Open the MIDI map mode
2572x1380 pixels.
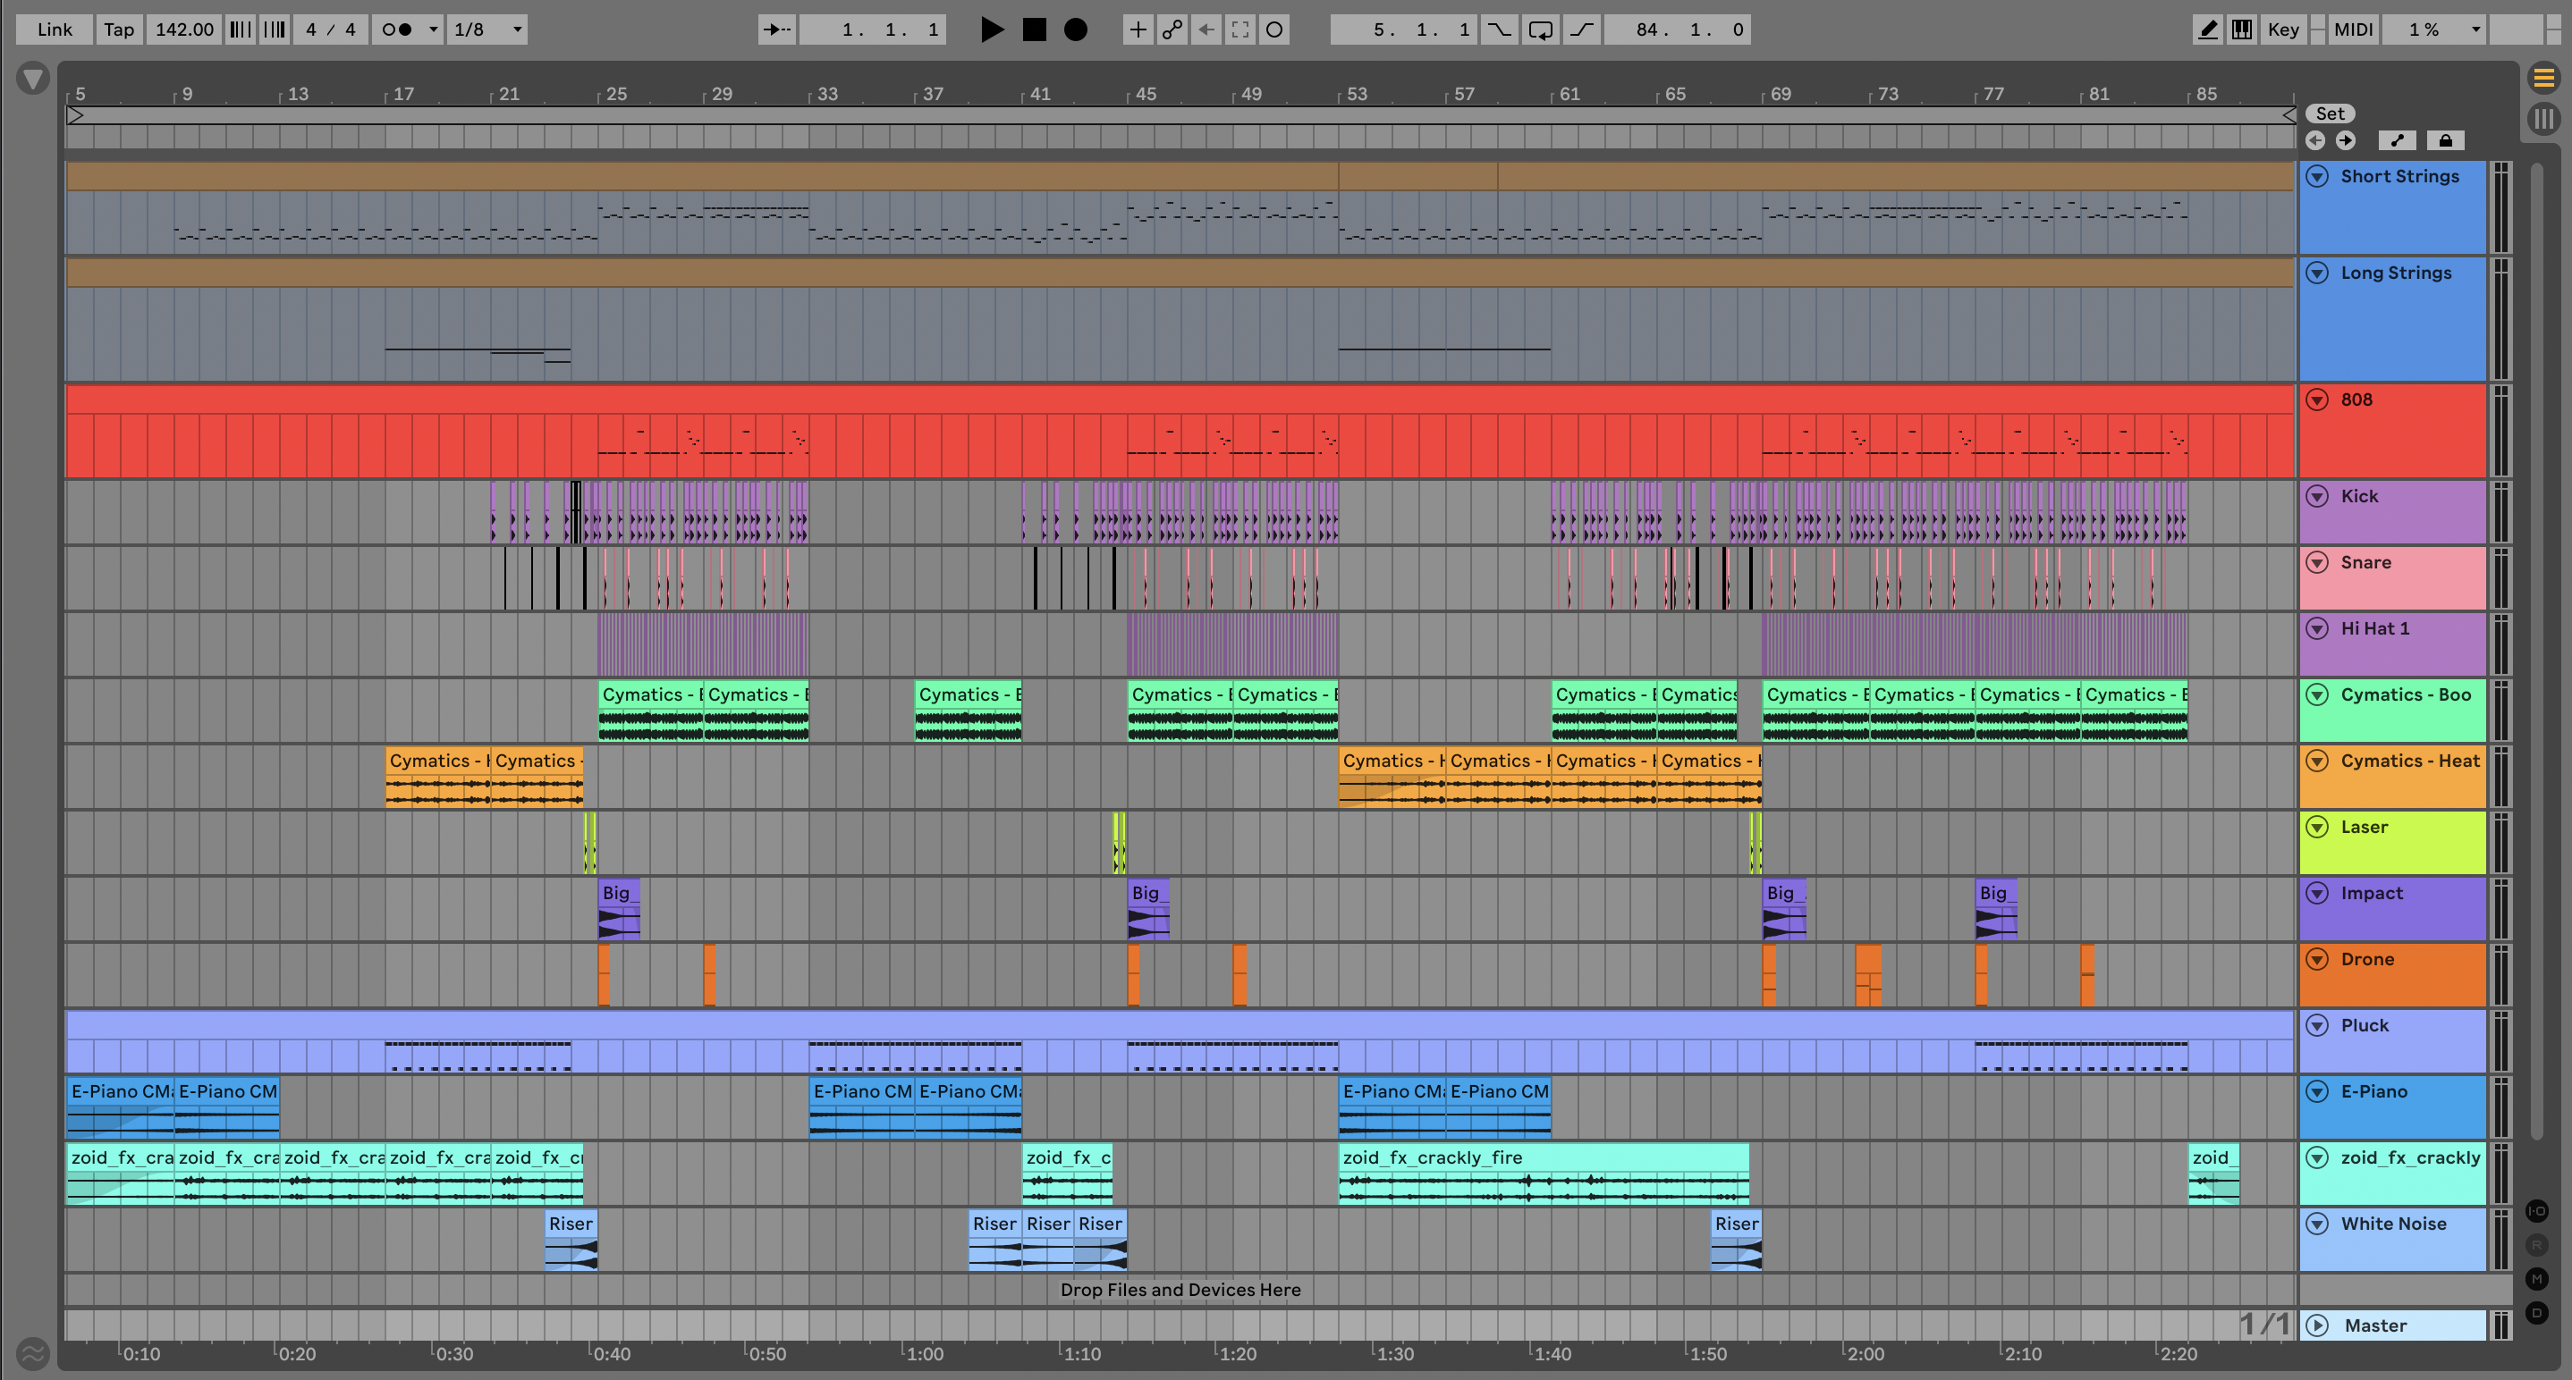pos(2353,29)
